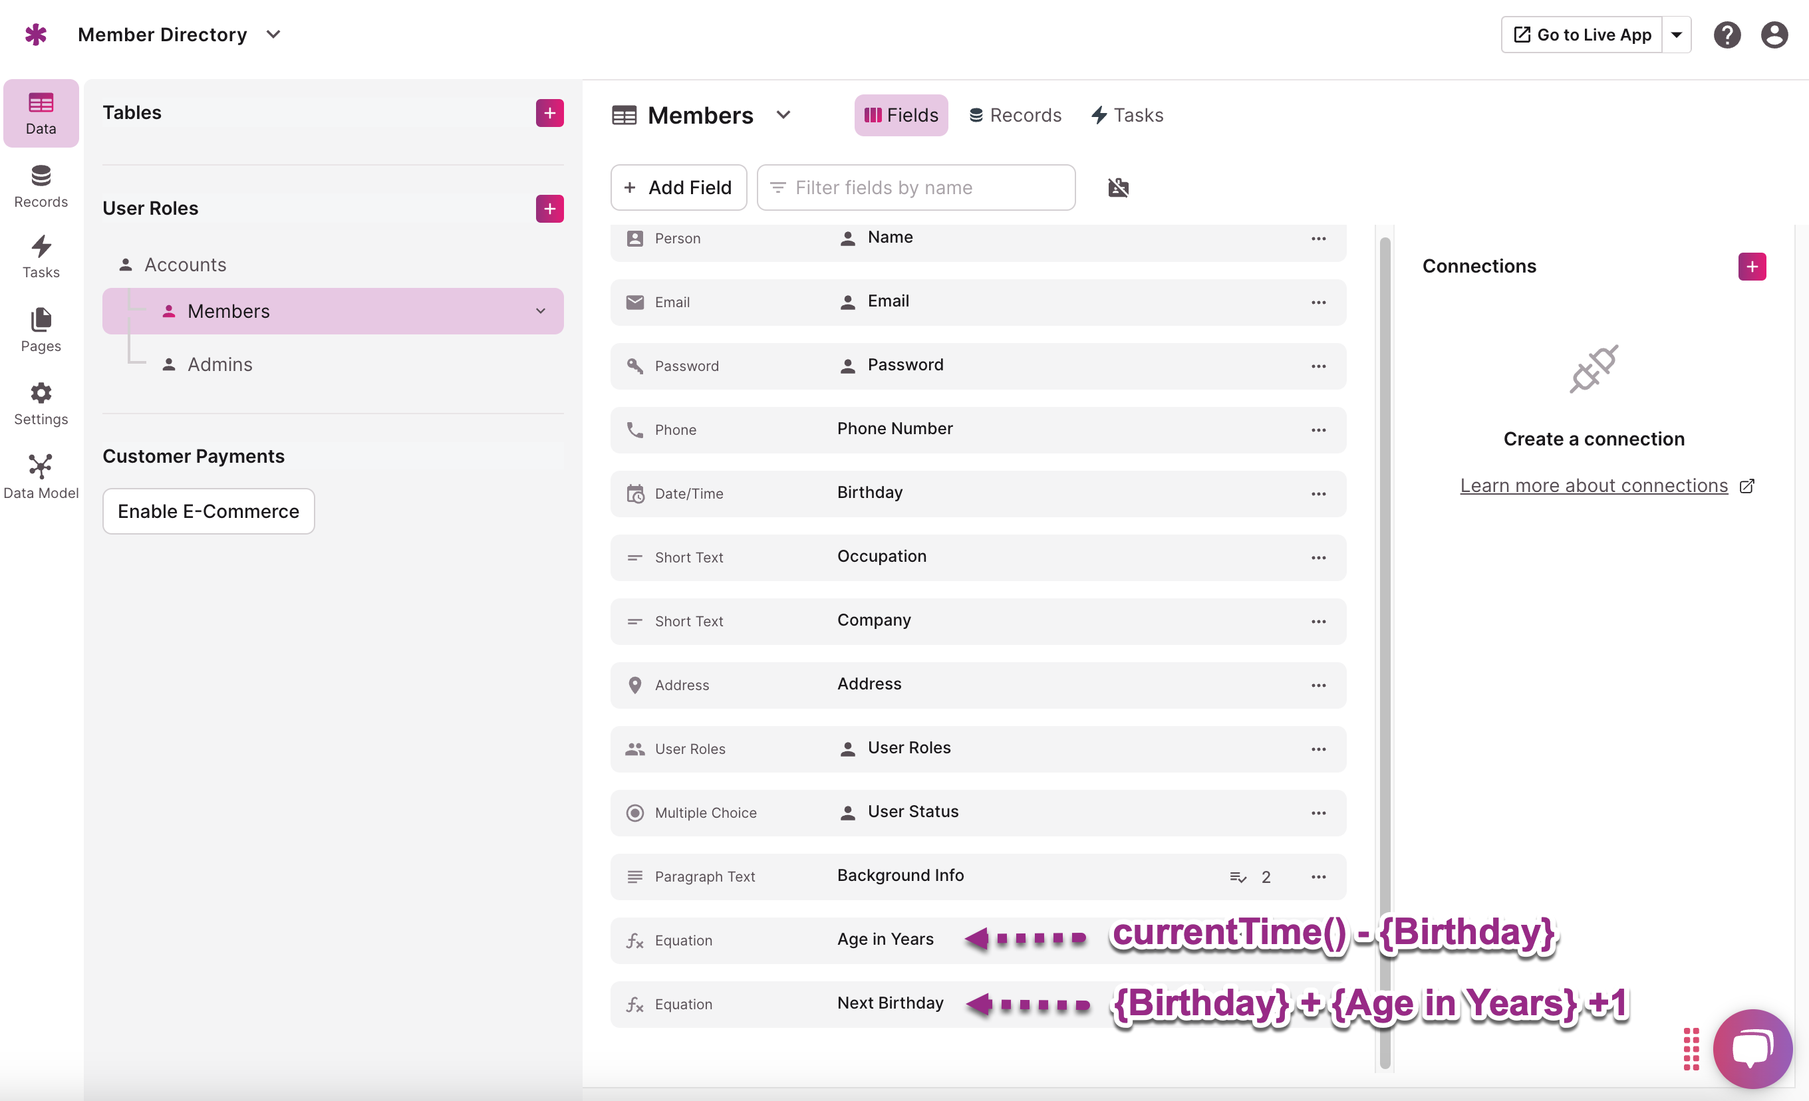
Task: Switch to the Records tab
Action: [1015, 115]
